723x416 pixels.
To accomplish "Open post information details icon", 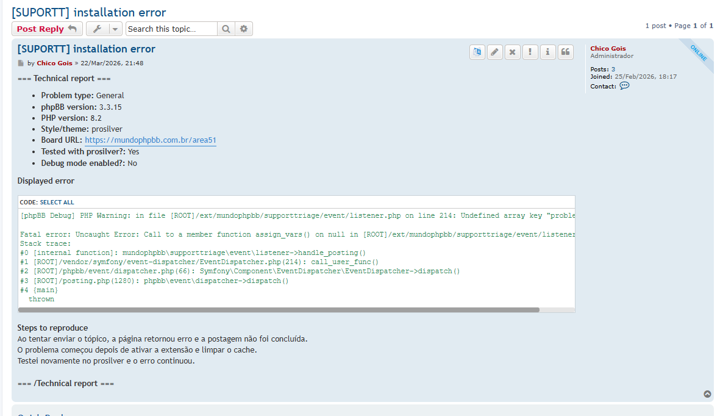I will [548, 52].
